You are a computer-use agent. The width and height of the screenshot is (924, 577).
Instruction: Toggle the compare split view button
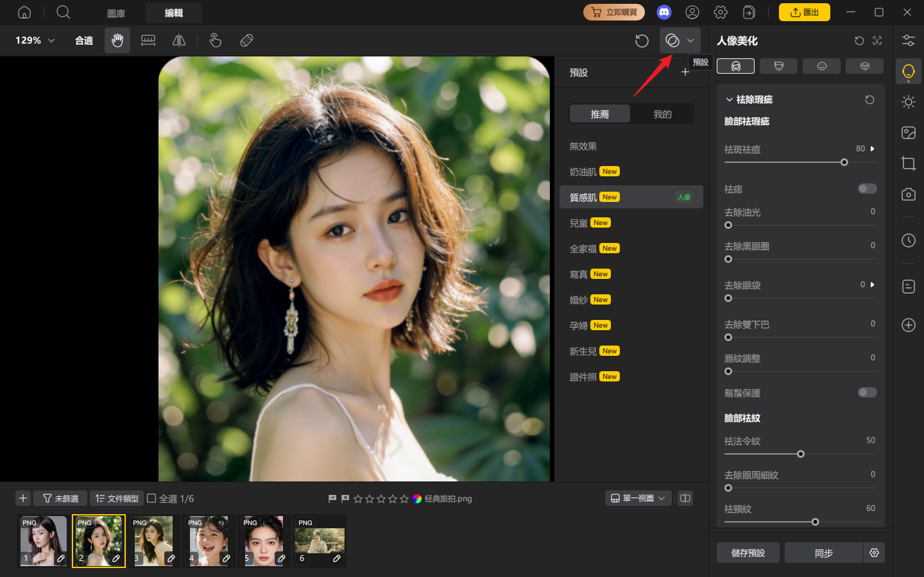coord(685,498)
